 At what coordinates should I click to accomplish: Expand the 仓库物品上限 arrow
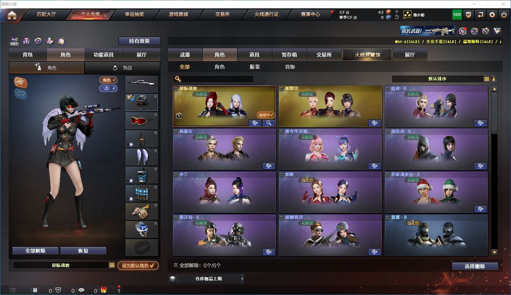coord(242,279)
